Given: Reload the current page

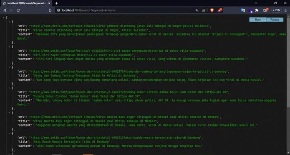Looking at the screenshot, I should pos(18,10).
